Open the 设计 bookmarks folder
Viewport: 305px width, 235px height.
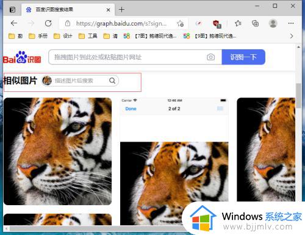[x=63, y=36]
